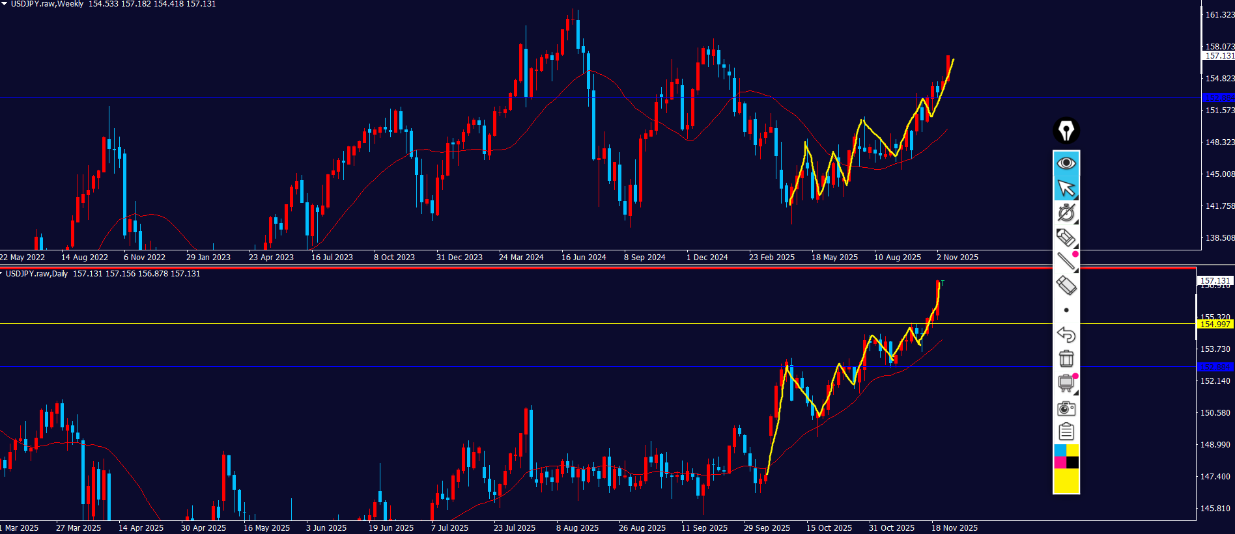Pick the cyan color swatch
The image size is (1235, 534).
click(1060, 450)
